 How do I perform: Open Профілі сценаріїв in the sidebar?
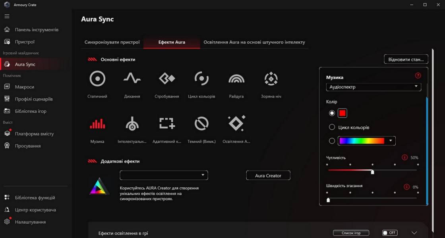[x=36, y=99]
